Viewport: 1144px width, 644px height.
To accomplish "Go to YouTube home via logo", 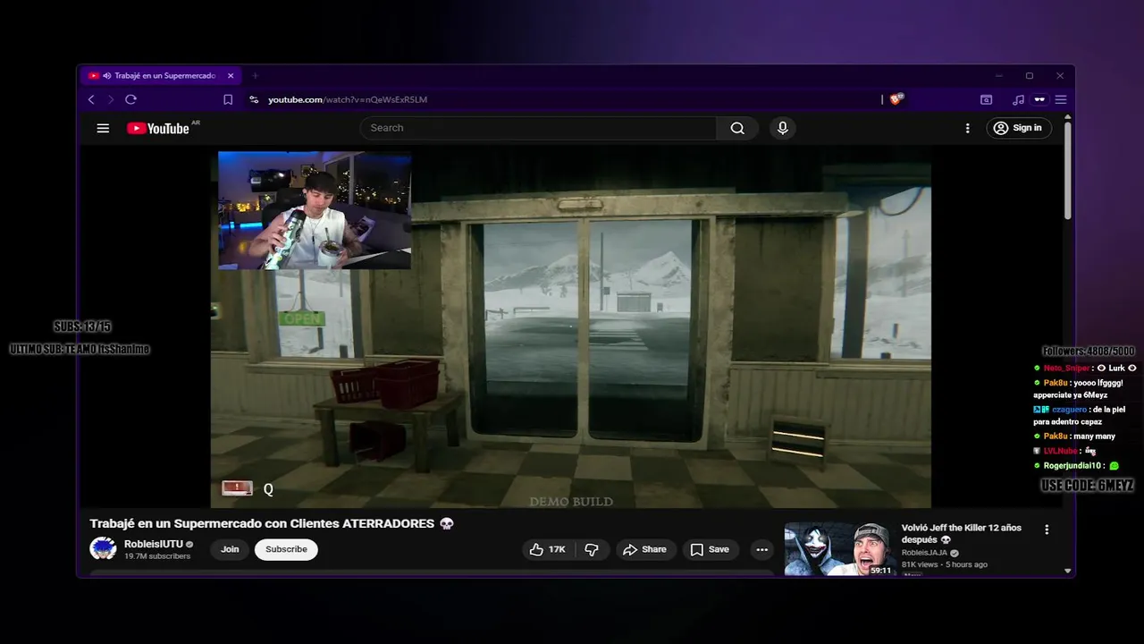I will click(158, 128).
